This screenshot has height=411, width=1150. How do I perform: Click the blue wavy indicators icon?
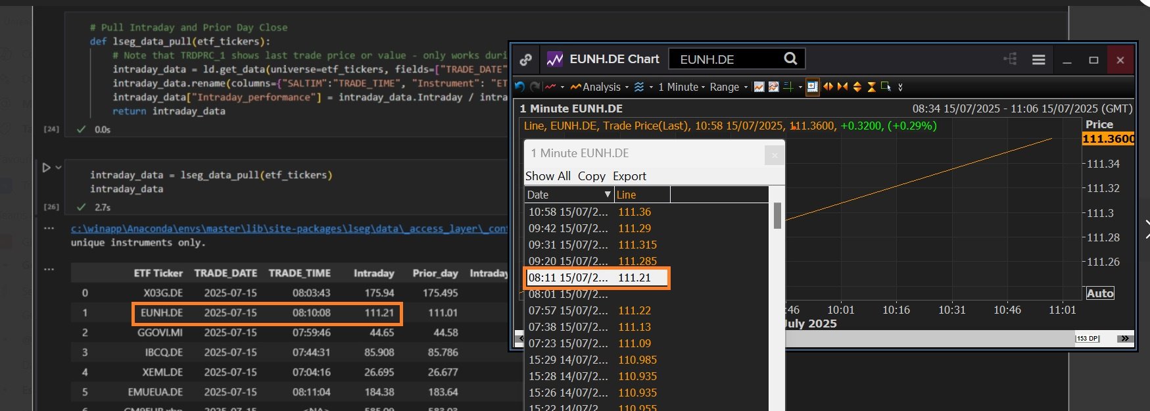click(x=638, y=87)
